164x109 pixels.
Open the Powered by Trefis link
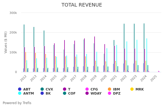17,103
